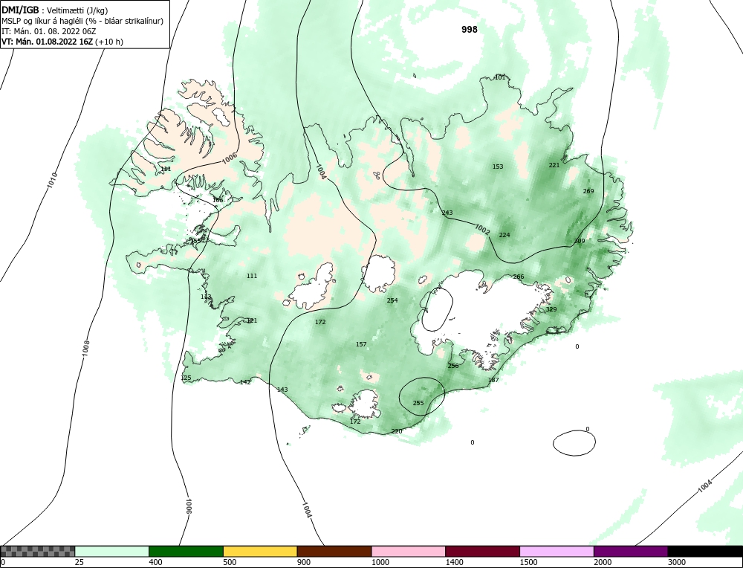743x568 pixels.
Task: Click the '121' value on the map
Action: click(252, 320)
